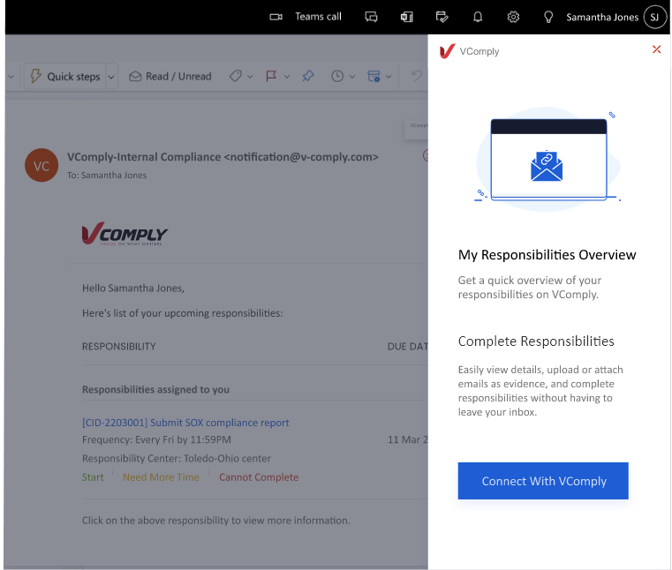Expand the flag options dropdown arrow

pyautogui.click(x=287, y=77)
